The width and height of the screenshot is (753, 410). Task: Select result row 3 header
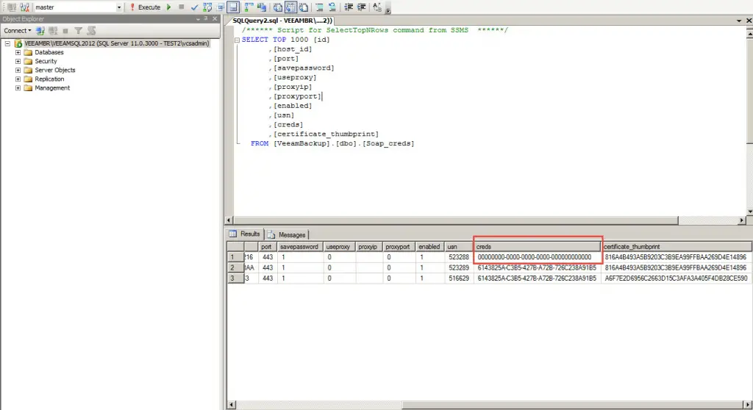(x=235, y=278)
